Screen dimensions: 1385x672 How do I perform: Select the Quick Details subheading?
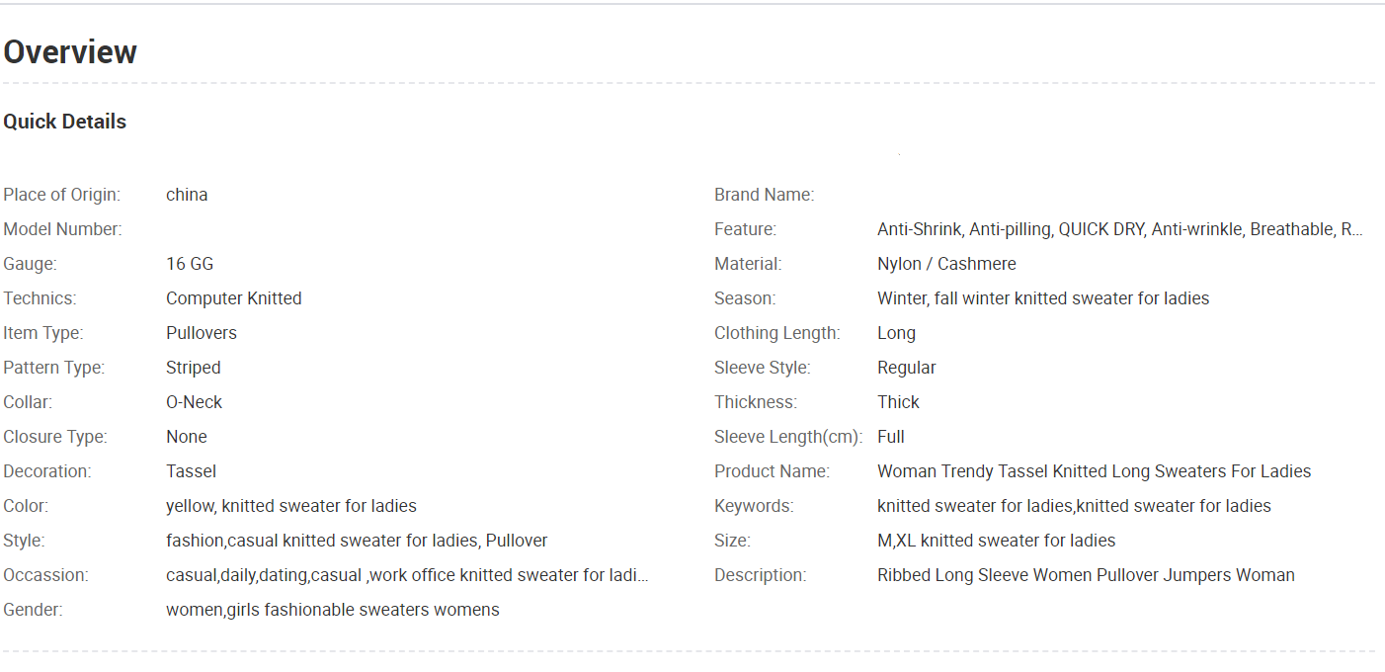tap(65, 122)
